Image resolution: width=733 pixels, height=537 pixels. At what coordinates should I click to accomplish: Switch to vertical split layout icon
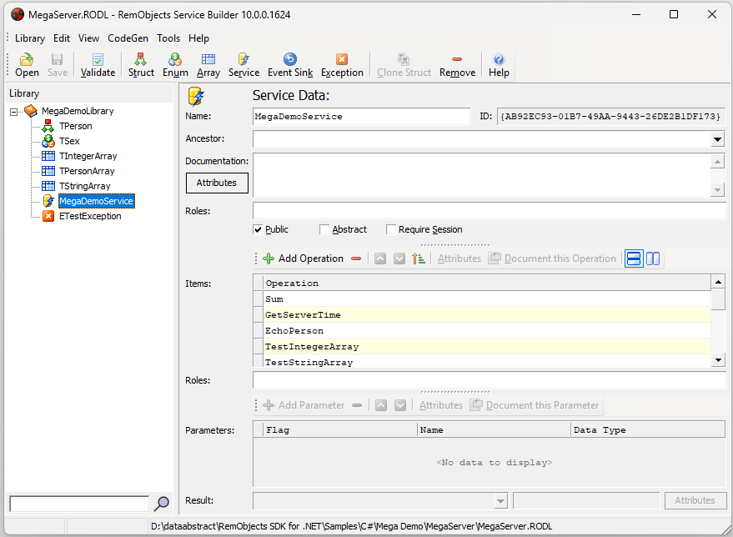point(653,258)
